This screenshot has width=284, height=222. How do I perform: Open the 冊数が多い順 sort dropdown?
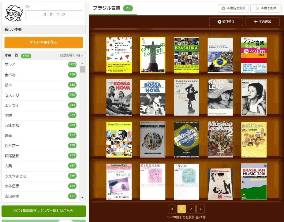[x=71, y=55]
